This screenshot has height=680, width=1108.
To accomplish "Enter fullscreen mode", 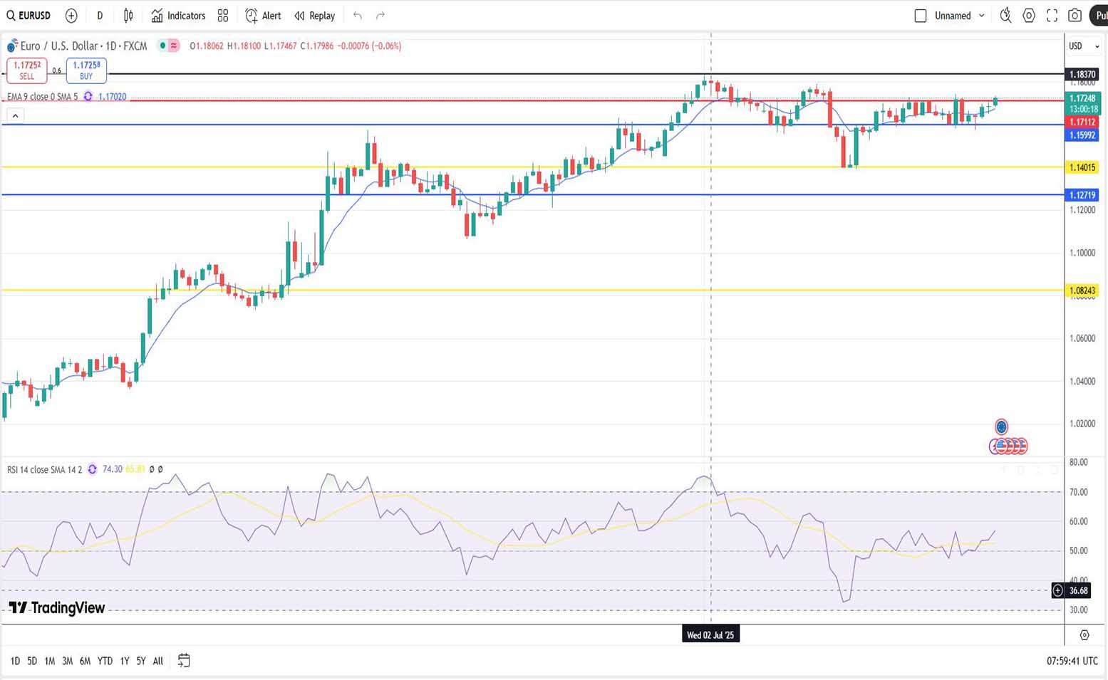I will click(1052, 16).
